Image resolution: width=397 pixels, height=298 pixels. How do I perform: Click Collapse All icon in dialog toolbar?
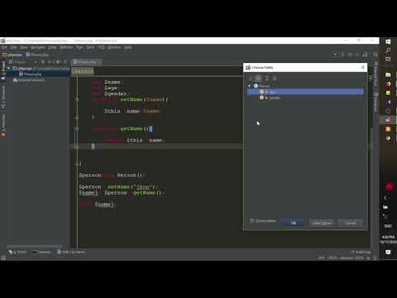click(x=275, y=79)
